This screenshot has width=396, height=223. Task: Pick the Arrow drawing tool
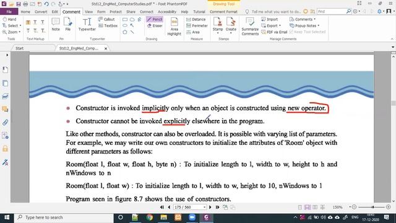point(132,25)
